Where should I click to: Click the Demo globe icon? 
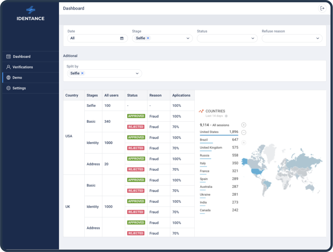[x=9, y=78]
